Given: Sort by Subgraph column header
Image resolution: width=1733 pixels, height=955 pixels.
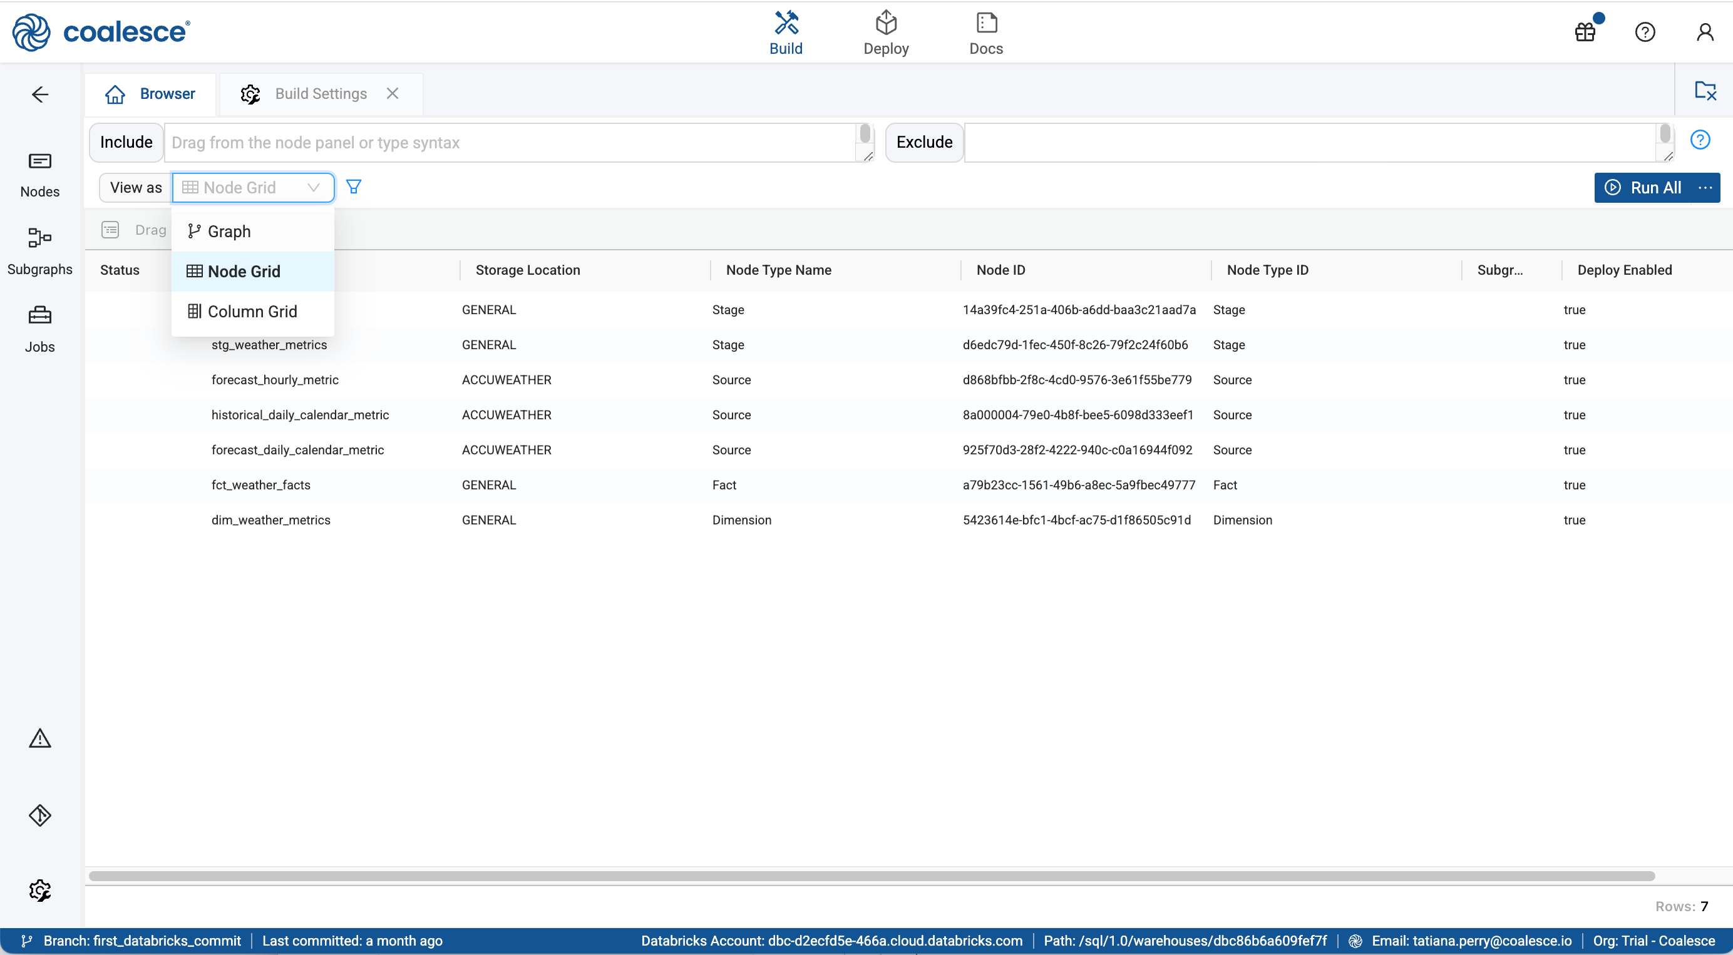Looking at the screenshot, I should [x=1499, y=270].
